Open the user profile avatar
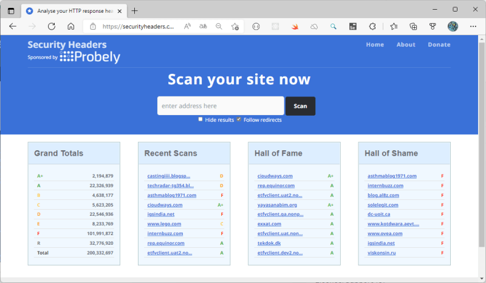The image size is (486, 283). 453,26
